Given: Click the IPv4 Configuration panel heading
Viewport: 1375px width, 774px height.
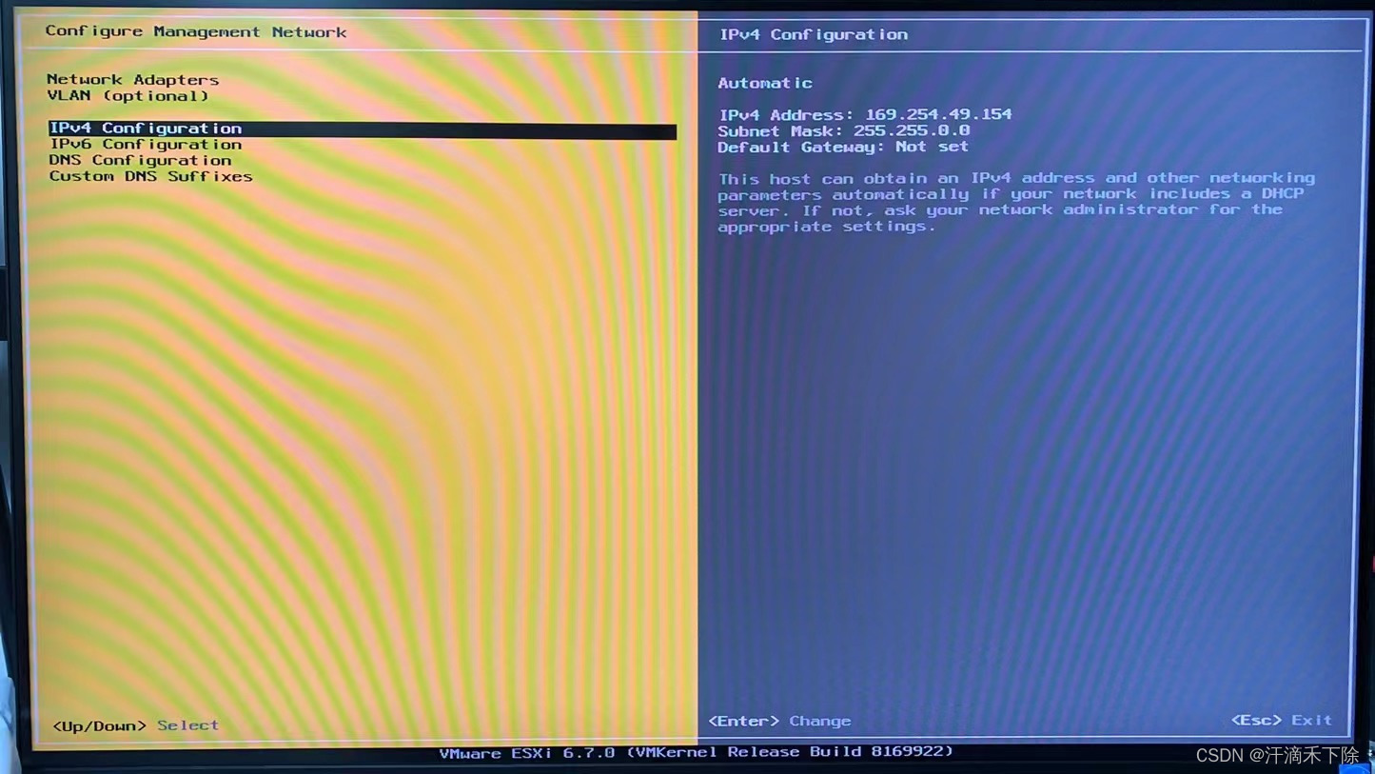Looking at the screenshot, I should coord(814,35).
